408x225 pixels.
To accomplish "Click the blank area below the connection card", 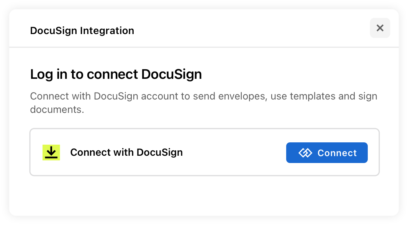I will 204,196.
